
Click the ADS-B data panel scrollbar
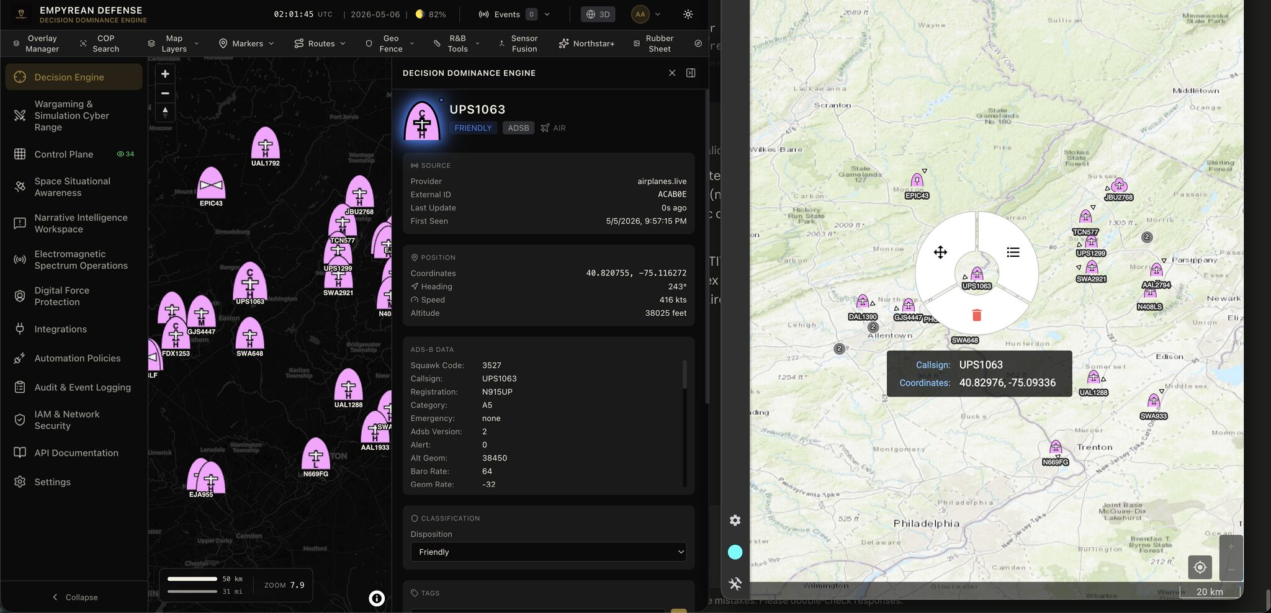[685, 374]
